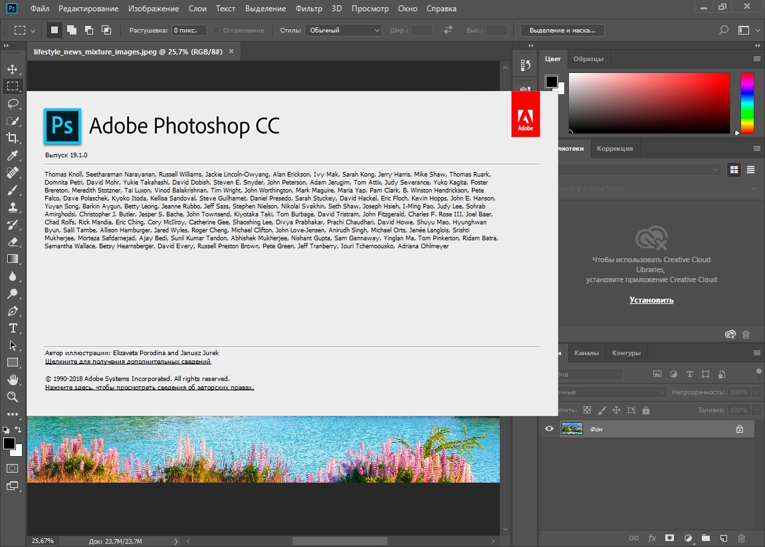Viewport: 765px width, 547px height.
Task: Click the rainbow hue slider strip
Action: [748, 103]
